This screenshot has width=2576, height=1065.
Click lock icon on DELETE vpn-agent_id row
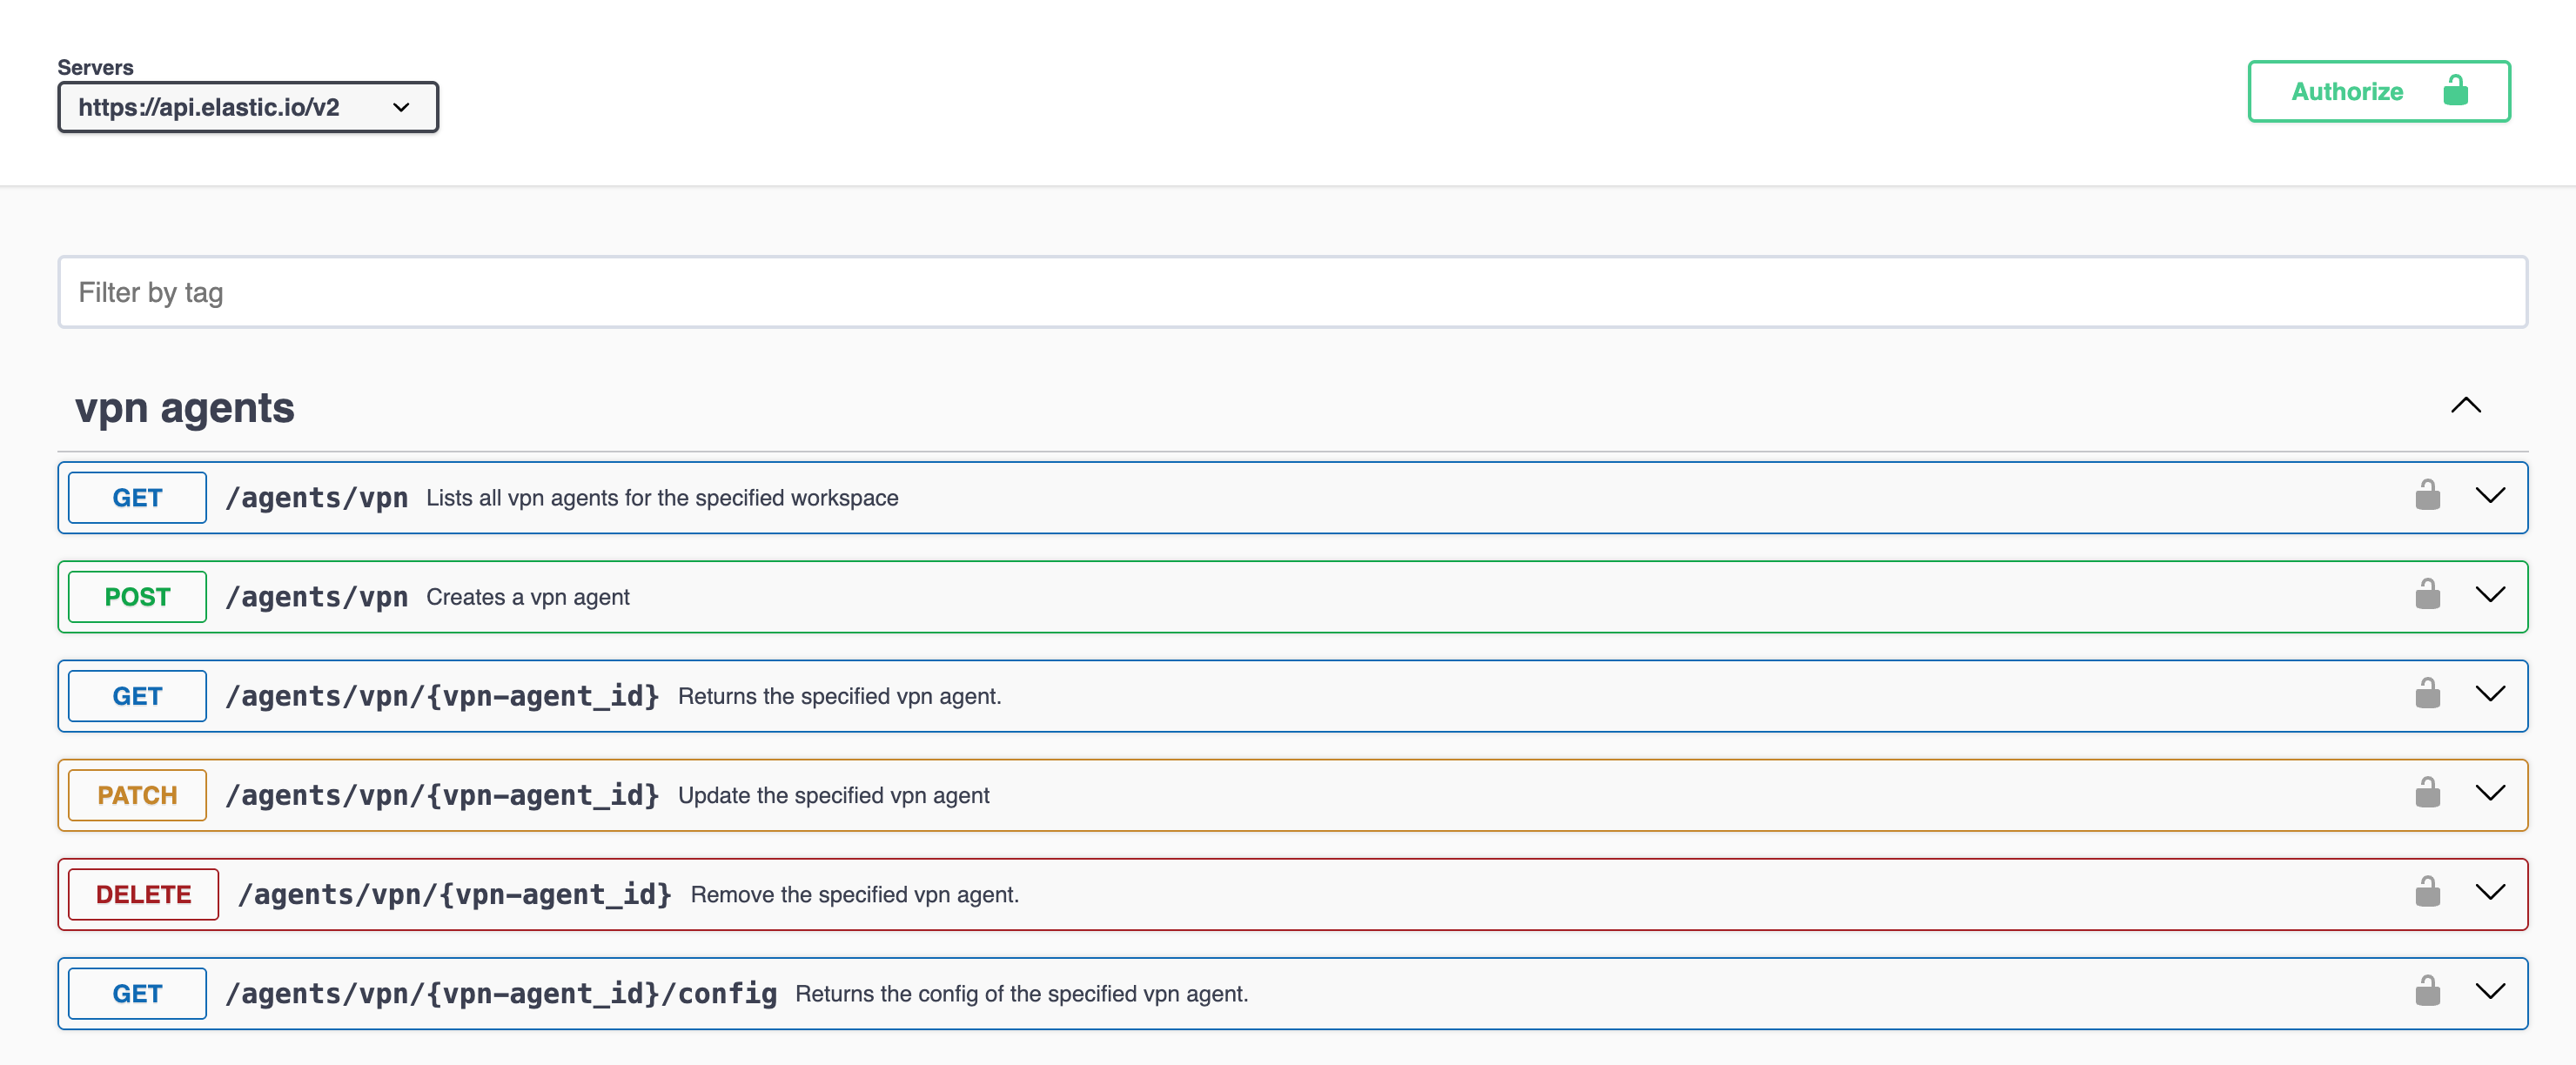coord(2427,891)
